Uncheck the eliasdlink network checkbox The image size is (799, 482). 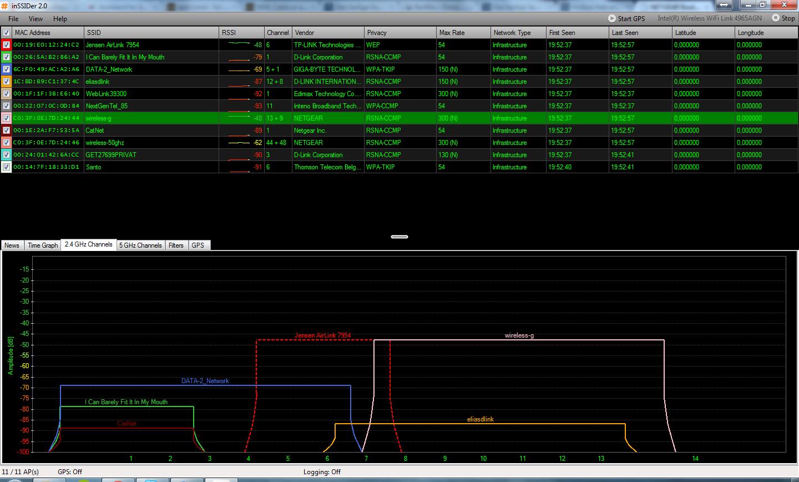pos(6,82)
